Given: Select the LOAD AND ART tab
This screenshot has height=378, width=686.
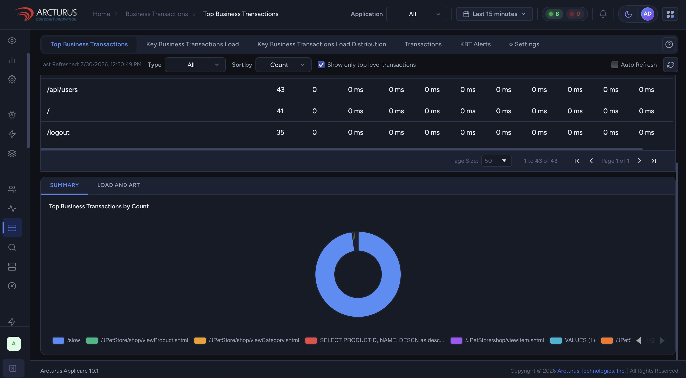Looking at the screenshot, I should pos(118,185).
